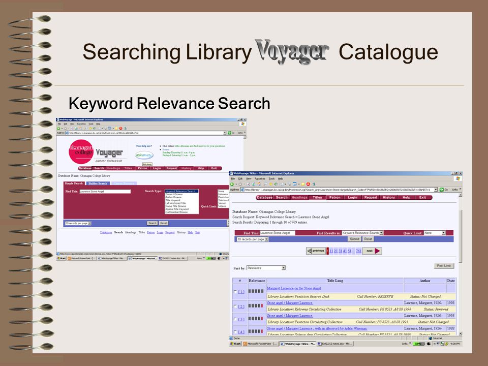Click Back arrow in WebVoyage Titles toolbar

(x=232, y=184)
